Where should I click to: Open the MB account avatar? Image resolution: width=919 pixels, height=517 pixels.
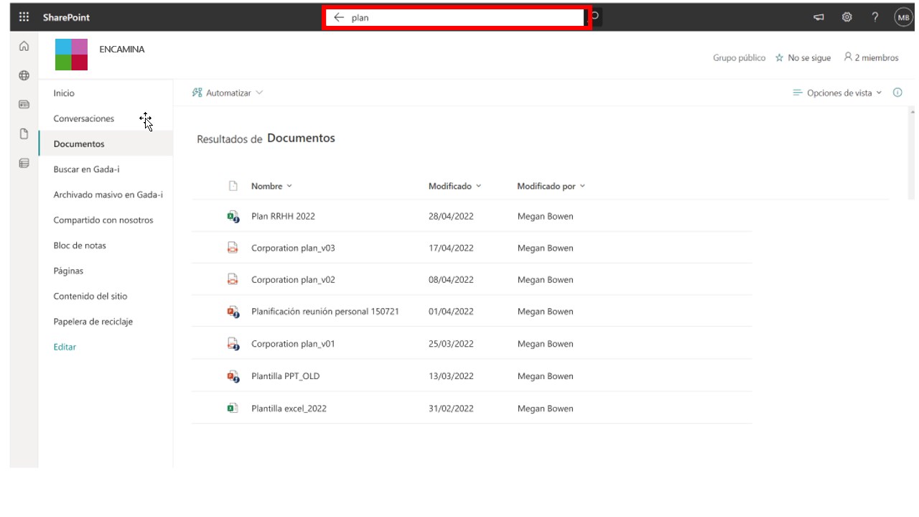pos(902,17)
